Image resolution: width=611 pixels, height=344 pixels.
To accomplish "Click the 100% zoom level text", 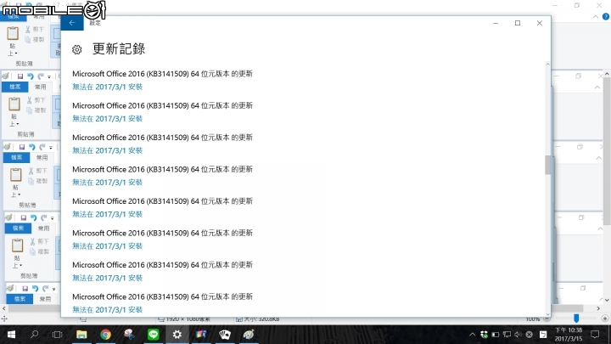I will click(532, 319).
